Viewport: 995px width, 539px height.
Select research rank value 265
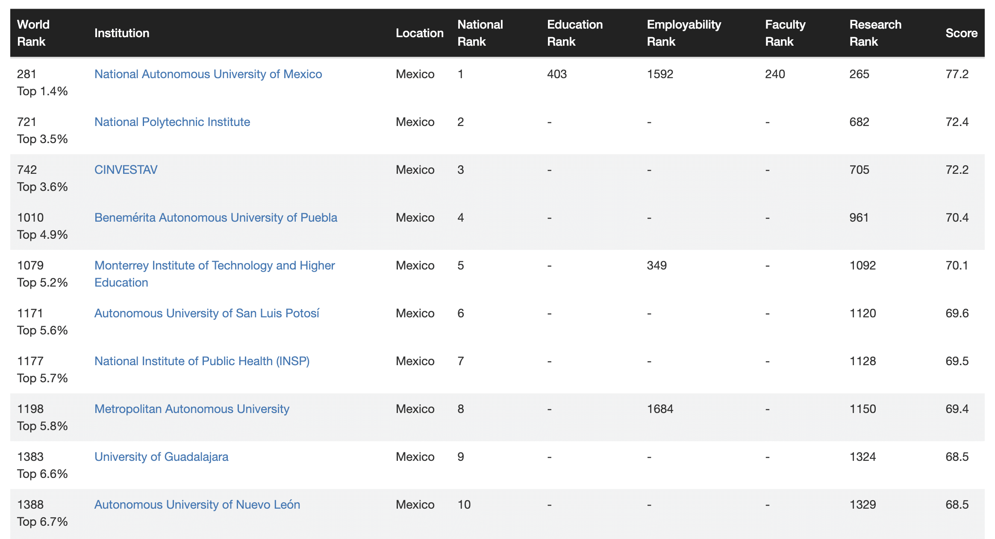[x=860, y=74]
